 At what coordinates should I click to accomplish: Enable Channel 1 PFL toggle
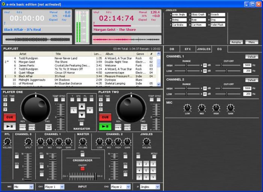pyautogui.click(x=42, y=156)
